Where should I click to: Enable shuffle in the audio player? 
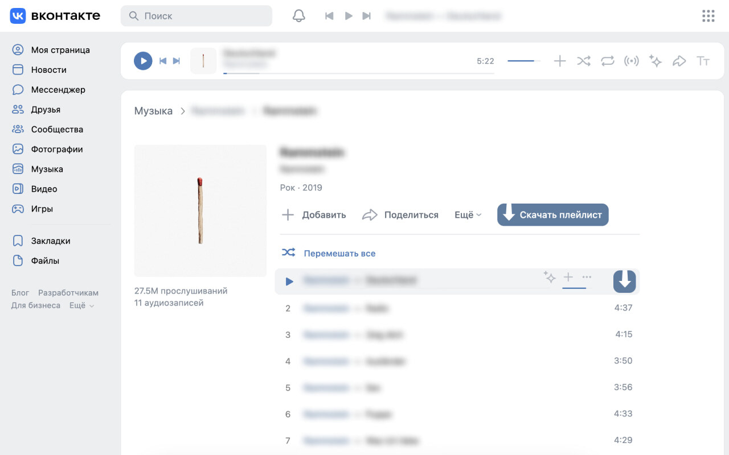[x=583, y=61]
